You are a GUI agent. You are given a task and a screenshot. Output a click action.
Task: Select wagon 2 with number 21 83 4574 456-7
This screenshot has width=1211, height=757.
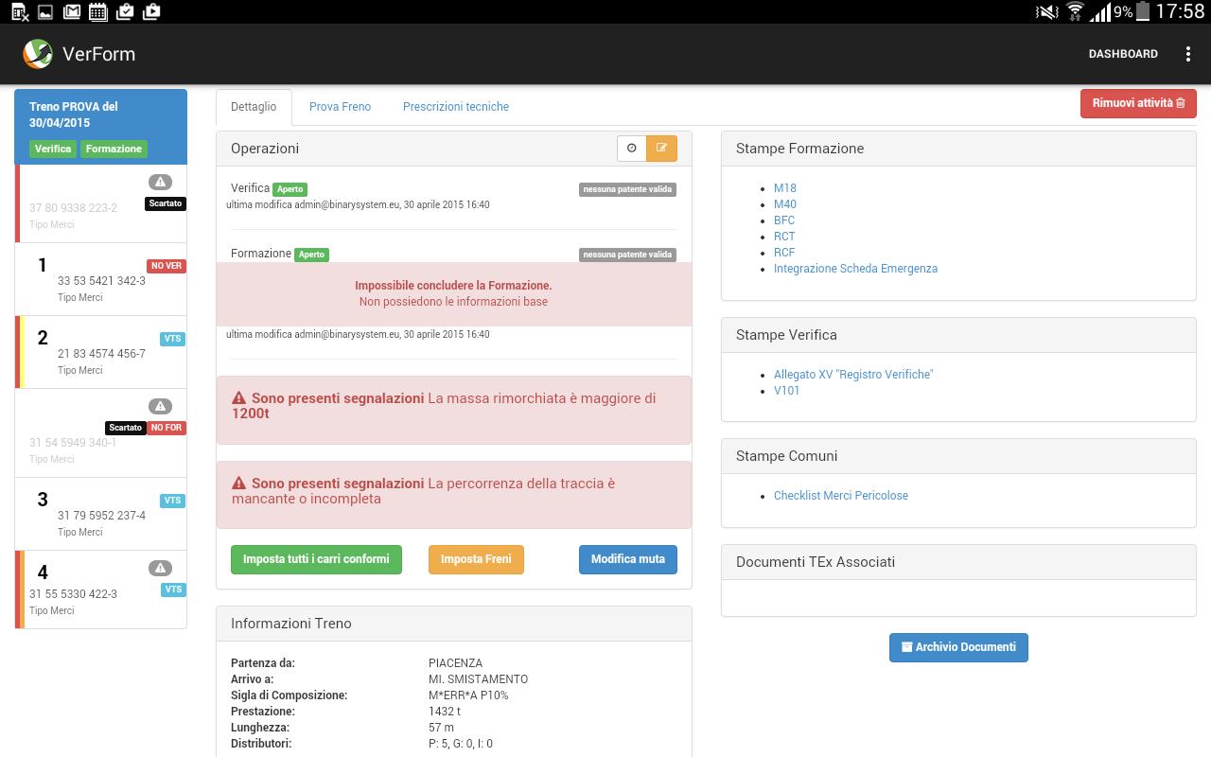click(101, 353)
